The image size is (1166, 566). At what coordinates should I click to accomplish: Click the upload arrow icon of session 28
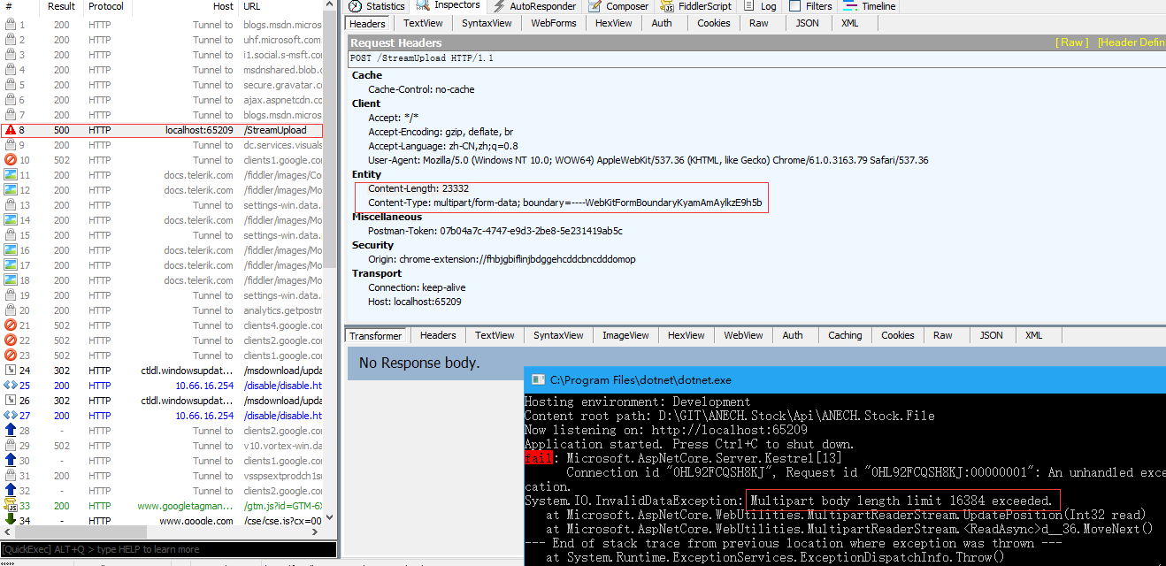(11, 431)
